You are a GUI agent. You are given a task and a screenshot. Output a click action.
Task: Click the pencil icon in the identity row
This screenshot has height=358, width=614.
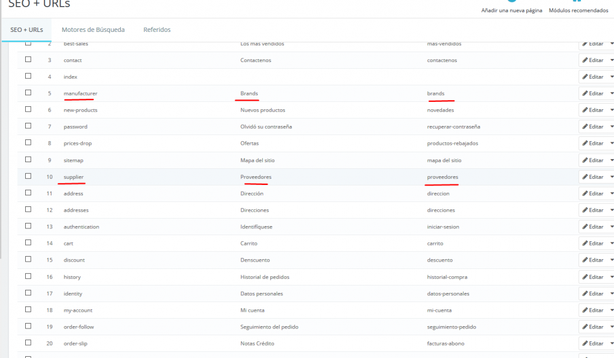[x=585, y=294]
